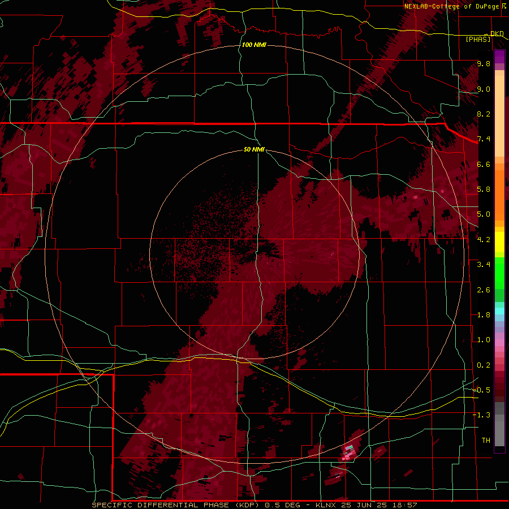Click the 8.2 value on the scale
This screenshot has height=509, width=509.
(x=484, y=114)
